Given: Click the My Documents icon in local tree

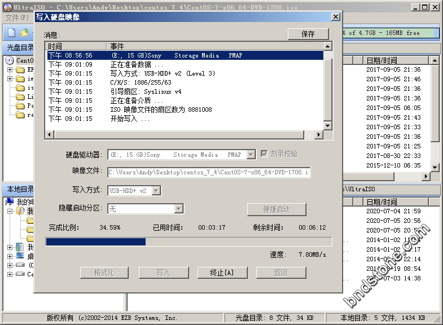Looking at the screenshot, I should point(20,247).
